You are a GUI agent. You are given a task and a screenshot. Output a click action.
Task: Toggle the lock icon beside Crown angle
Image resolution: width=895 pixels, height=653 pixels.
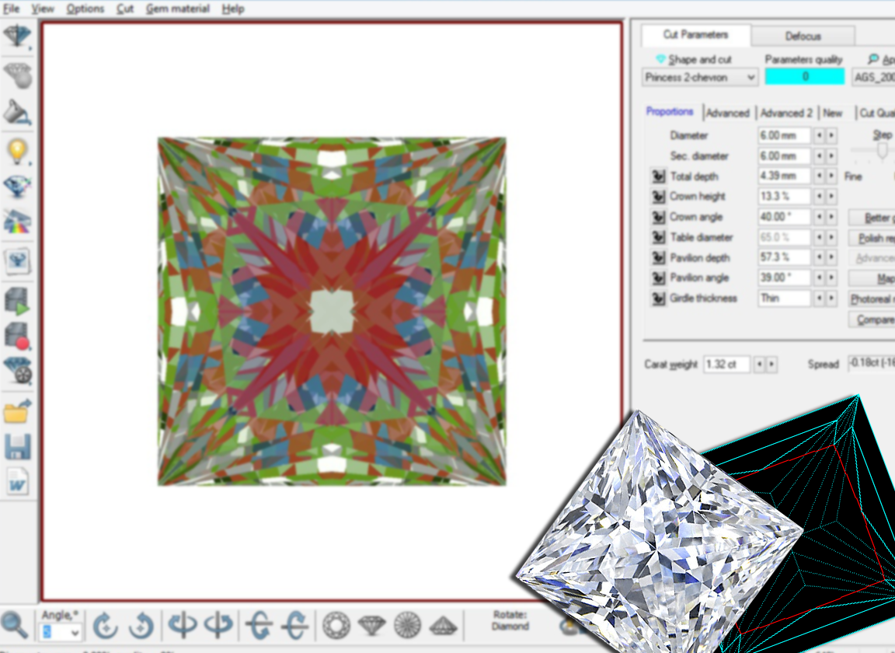tap(658, 217)
